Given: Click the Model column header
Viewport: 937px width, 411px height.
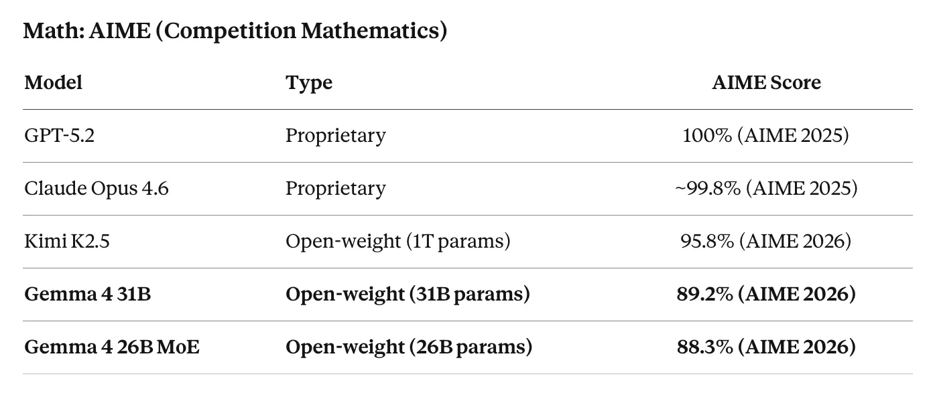Looking at the screenshot, I should (x=54, y=82).
